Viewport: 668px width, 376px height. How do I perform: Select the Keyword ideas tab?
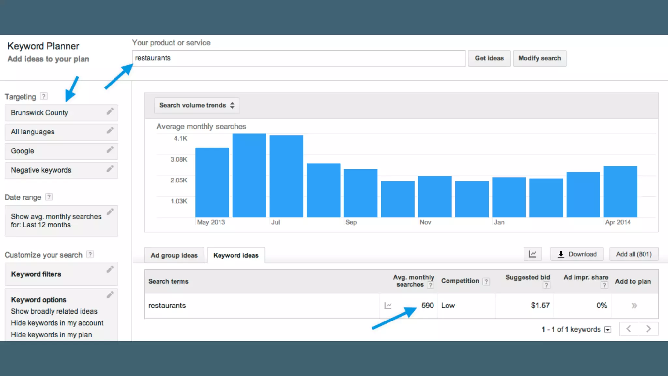[236, 255]
